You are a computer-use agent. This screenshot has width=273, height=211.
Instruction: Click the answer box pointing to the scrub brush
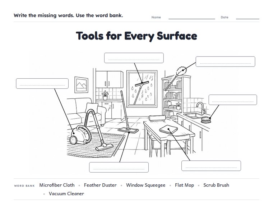point(233,100)
